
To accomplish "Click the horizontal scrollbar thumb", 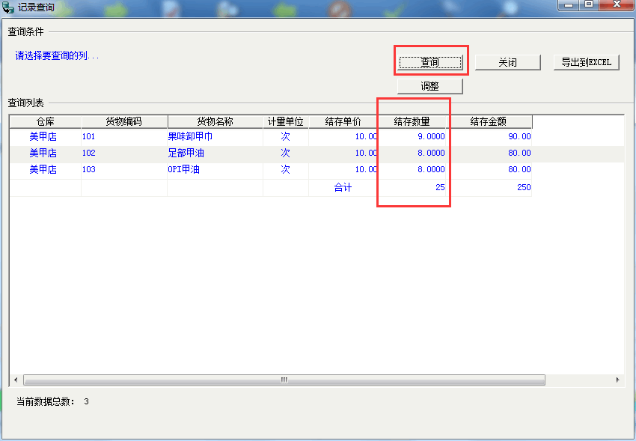I will pos(284,380).
